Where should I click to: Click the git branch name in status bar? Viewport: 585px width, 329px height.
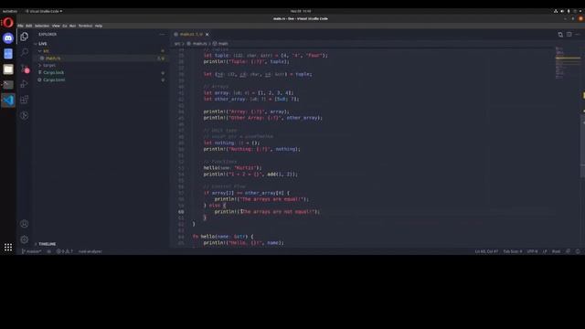pyautogui.click(x=31, y=251)
